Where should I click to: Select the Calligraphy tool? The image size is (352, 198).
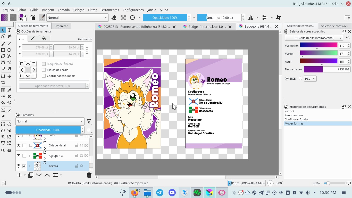pos(9,36)
